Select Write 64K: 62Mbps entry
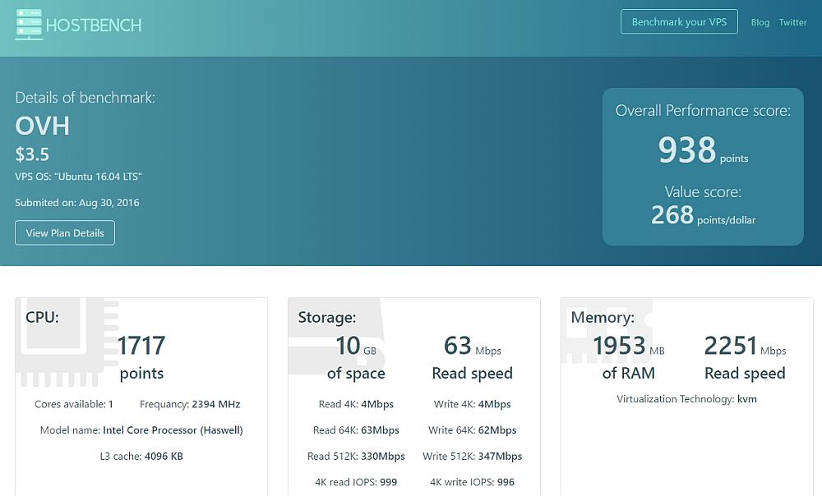Image resolution: width=822 pixels, height=496 pixels. (x=473, y=430)
